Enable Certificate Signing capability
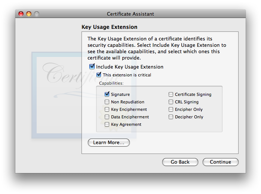 171,94
